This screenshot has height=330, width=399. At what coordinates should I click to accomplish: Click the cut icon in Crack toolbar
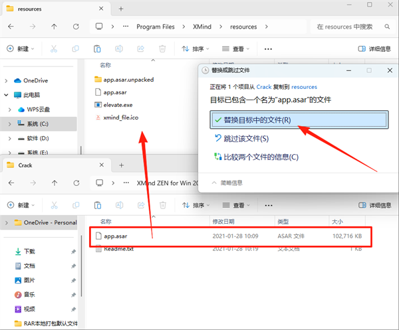[x=55, y=205]
